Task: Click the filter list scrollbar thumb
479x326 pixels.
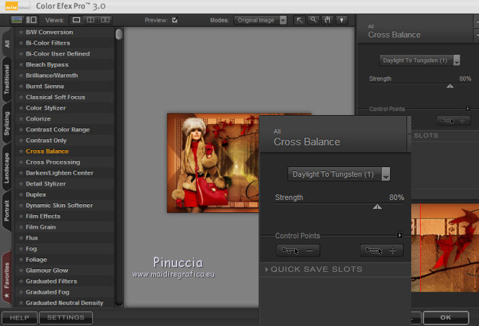Action: click(x=119, y=34)
